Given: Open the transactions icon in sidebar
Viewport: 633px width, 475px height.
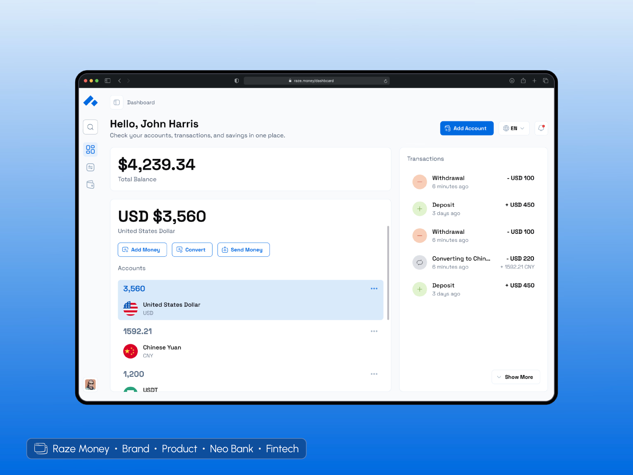Looking at the screenshot, I should point(90,167).
